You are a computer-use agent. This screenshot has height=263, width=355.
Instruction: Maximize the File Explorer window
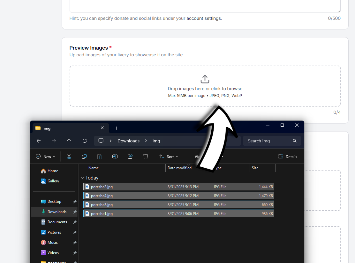282,125
